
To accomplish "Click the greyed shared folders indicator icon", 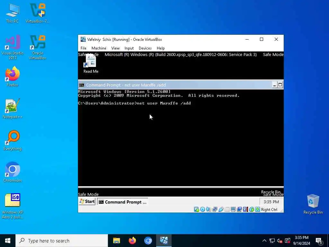I will (227, 209).
